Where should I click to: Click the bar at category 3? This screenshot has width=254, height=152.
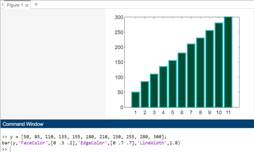(x=154, y=91)
